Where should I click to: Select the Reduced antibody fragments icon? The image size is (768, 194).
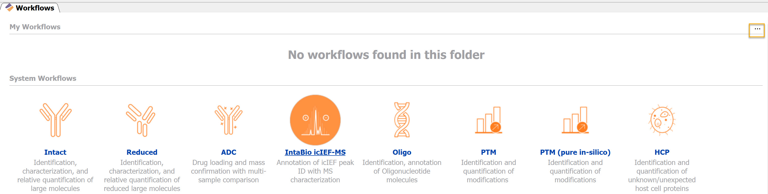point(141,120)
